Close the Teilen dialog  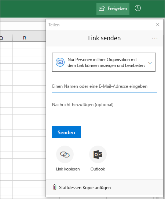158,25
